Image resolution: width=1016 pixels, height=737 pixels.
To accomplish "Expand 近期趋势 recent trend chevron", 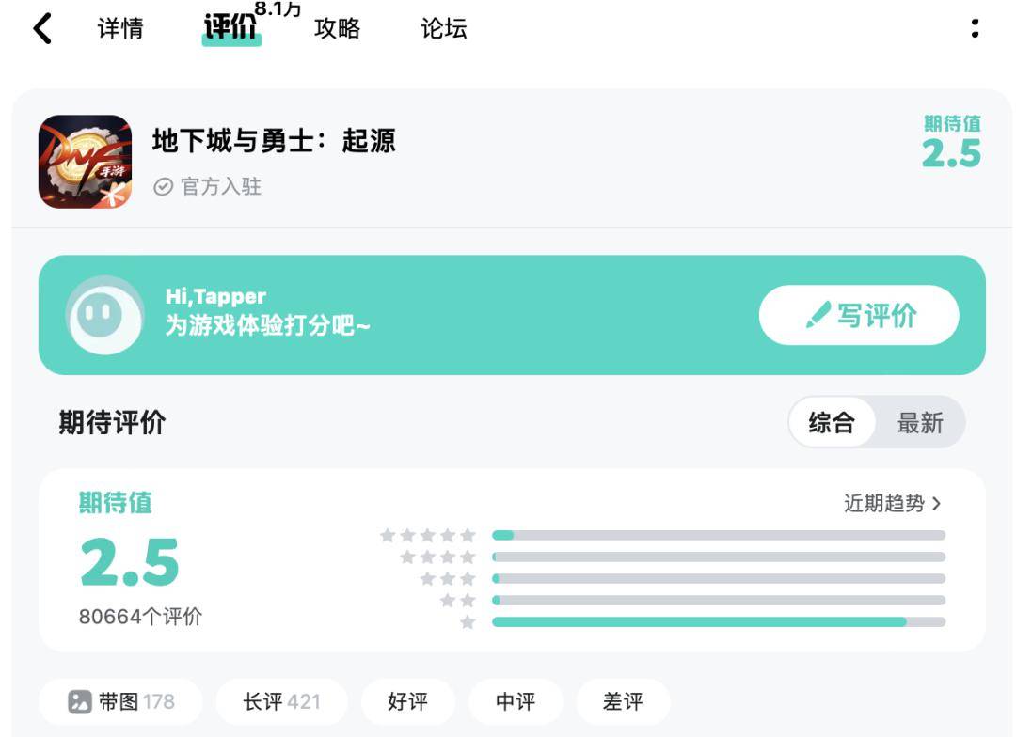I will point(936,503).
